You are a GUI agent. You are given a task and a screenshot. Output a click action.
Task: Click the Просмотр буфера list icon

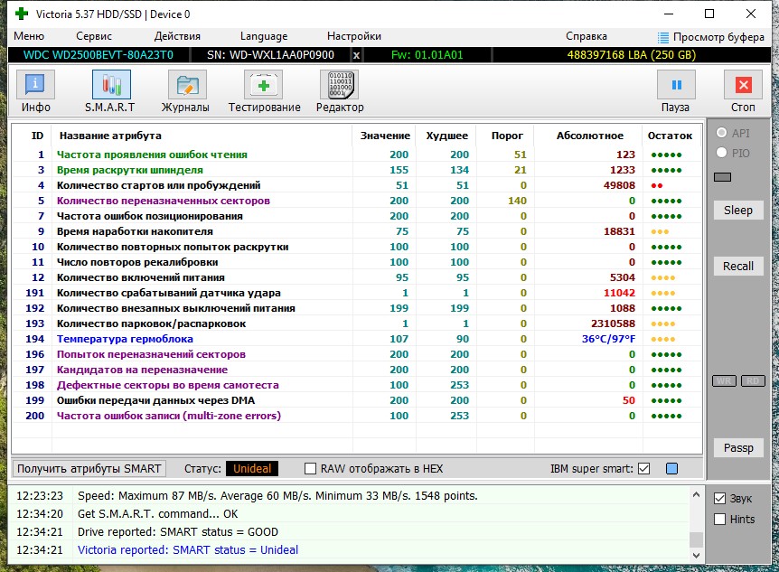[x=662, y=37]
